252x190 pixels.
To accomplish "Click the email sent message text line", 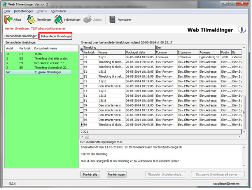I will [131, 147].
